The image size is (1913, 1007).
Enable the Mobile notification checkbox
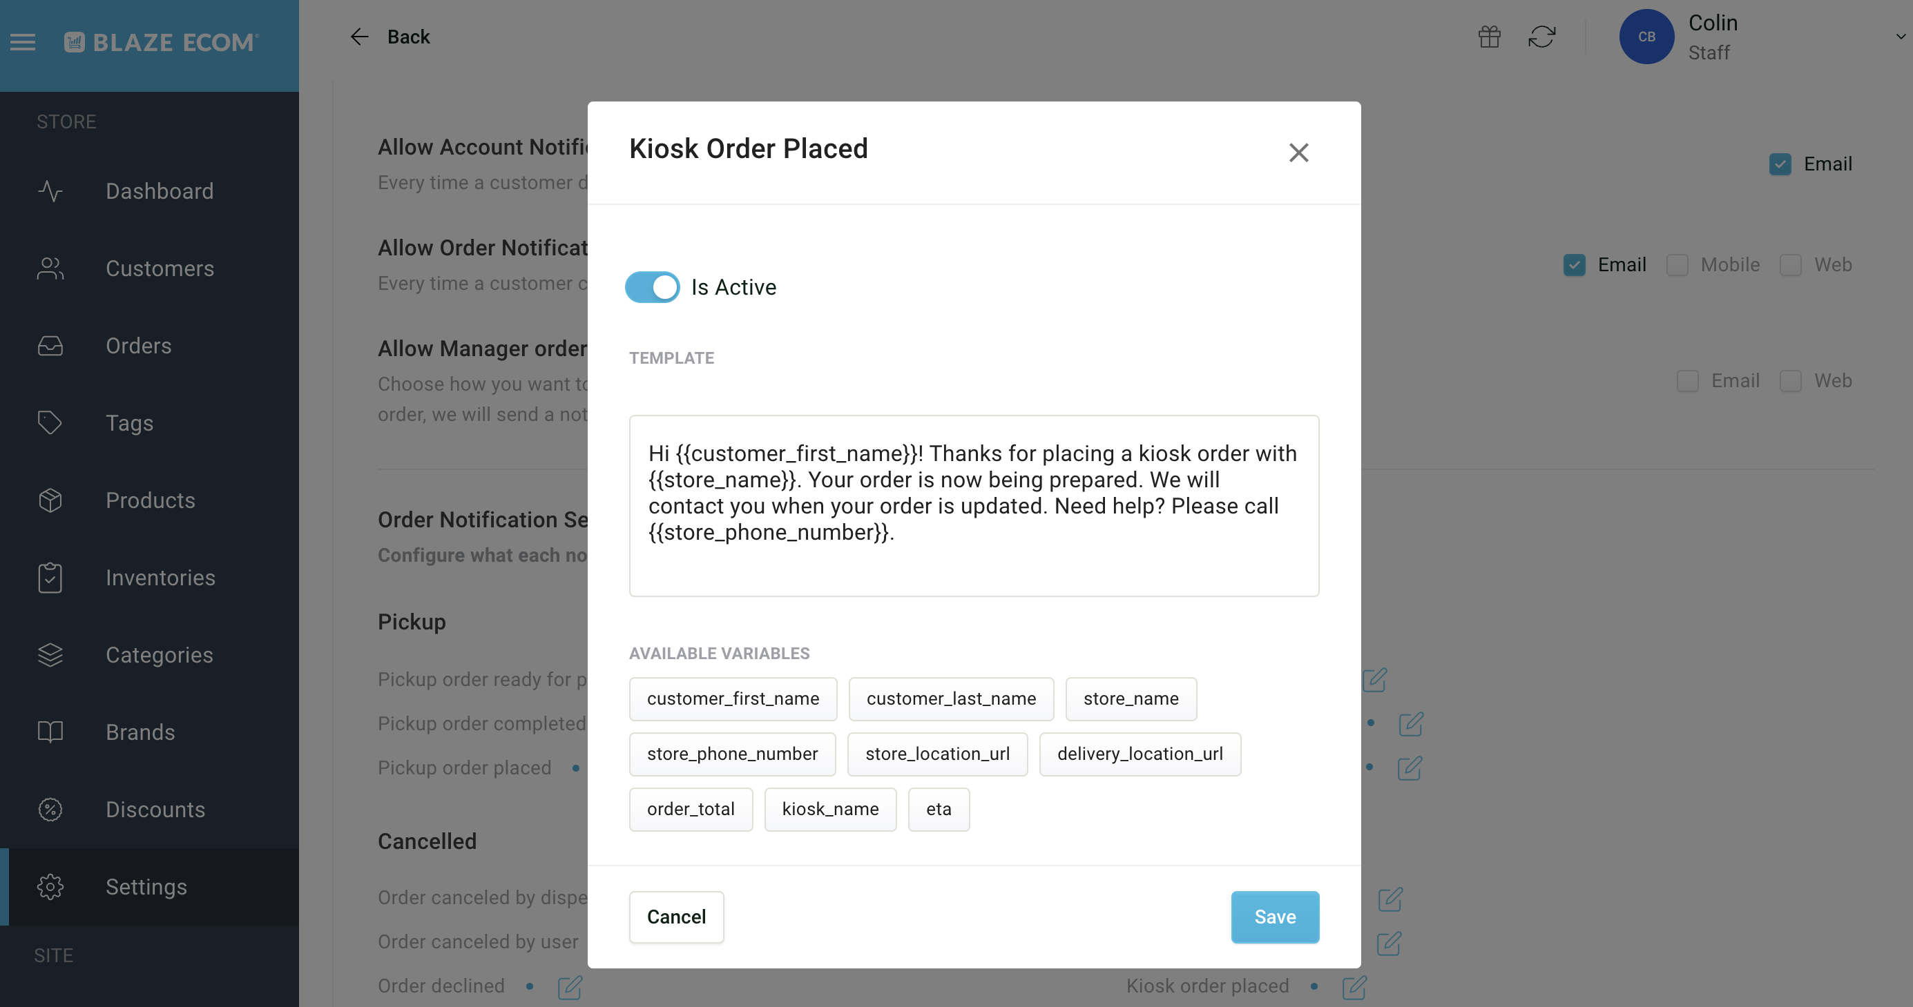pyautogui.click(x=1678, y=264)
